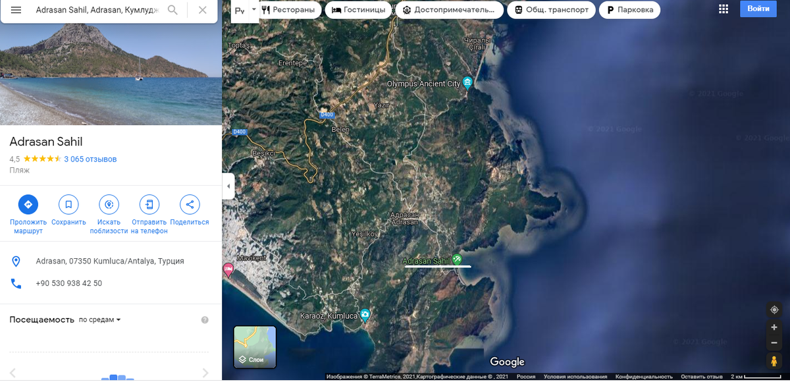Show next day in popularity chart
Viewport: 790px width, 384px height.
[x=205, y=373]
